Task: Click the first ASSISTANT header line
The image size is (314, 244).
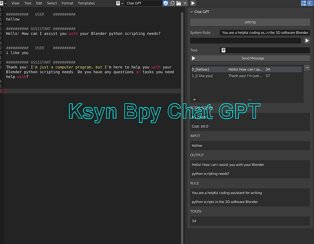Action: (40, 29)
